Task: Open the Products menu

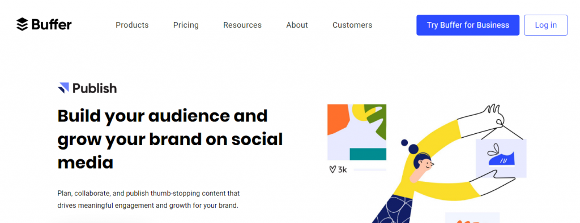Action: [132, 25]
